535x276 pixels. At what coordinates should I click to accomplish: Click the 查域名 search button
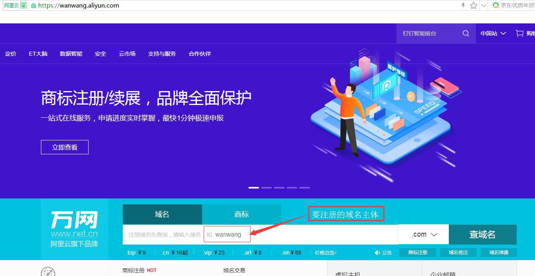point(482,235)
